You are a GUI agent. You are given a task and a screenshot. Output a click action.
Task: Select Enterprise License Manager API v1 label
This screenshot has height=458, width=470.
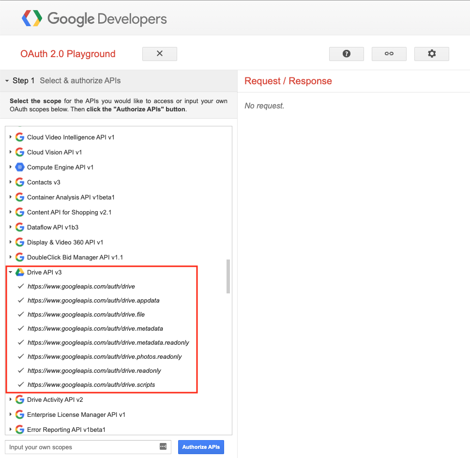(x=76, y=414)
